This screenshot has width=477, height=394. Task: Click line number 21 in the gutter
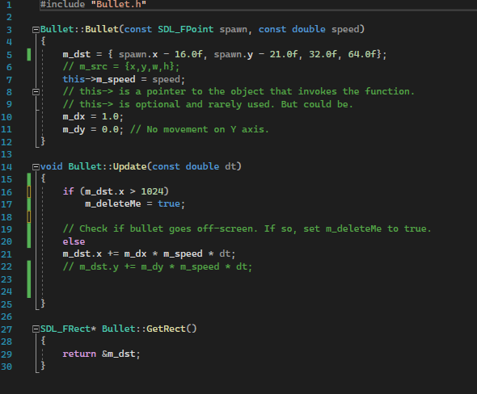point(6,254)
